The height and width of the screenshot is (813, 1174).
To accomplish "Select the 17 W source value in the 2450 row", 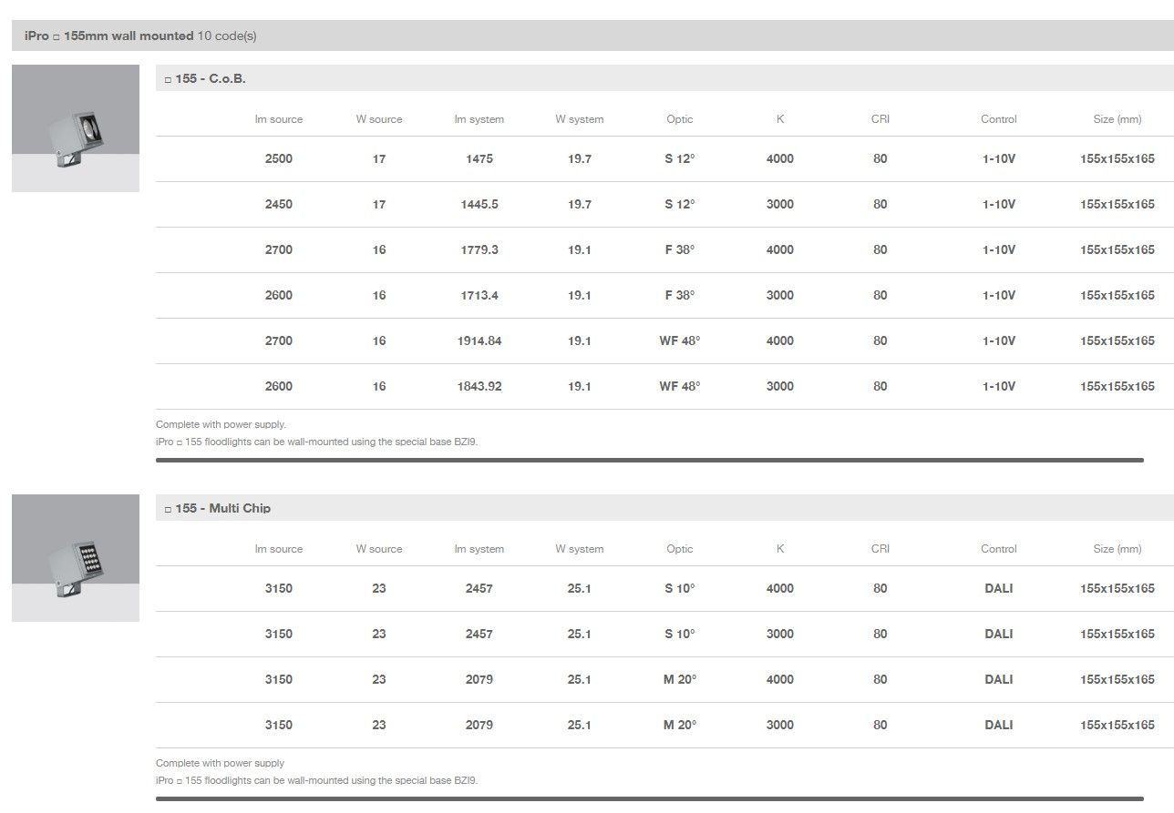I will pyautogui.click(x=379, y=204).
